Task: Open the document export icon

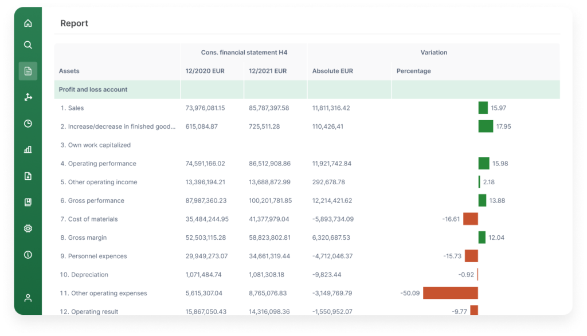Action: (x=28, y=176)
